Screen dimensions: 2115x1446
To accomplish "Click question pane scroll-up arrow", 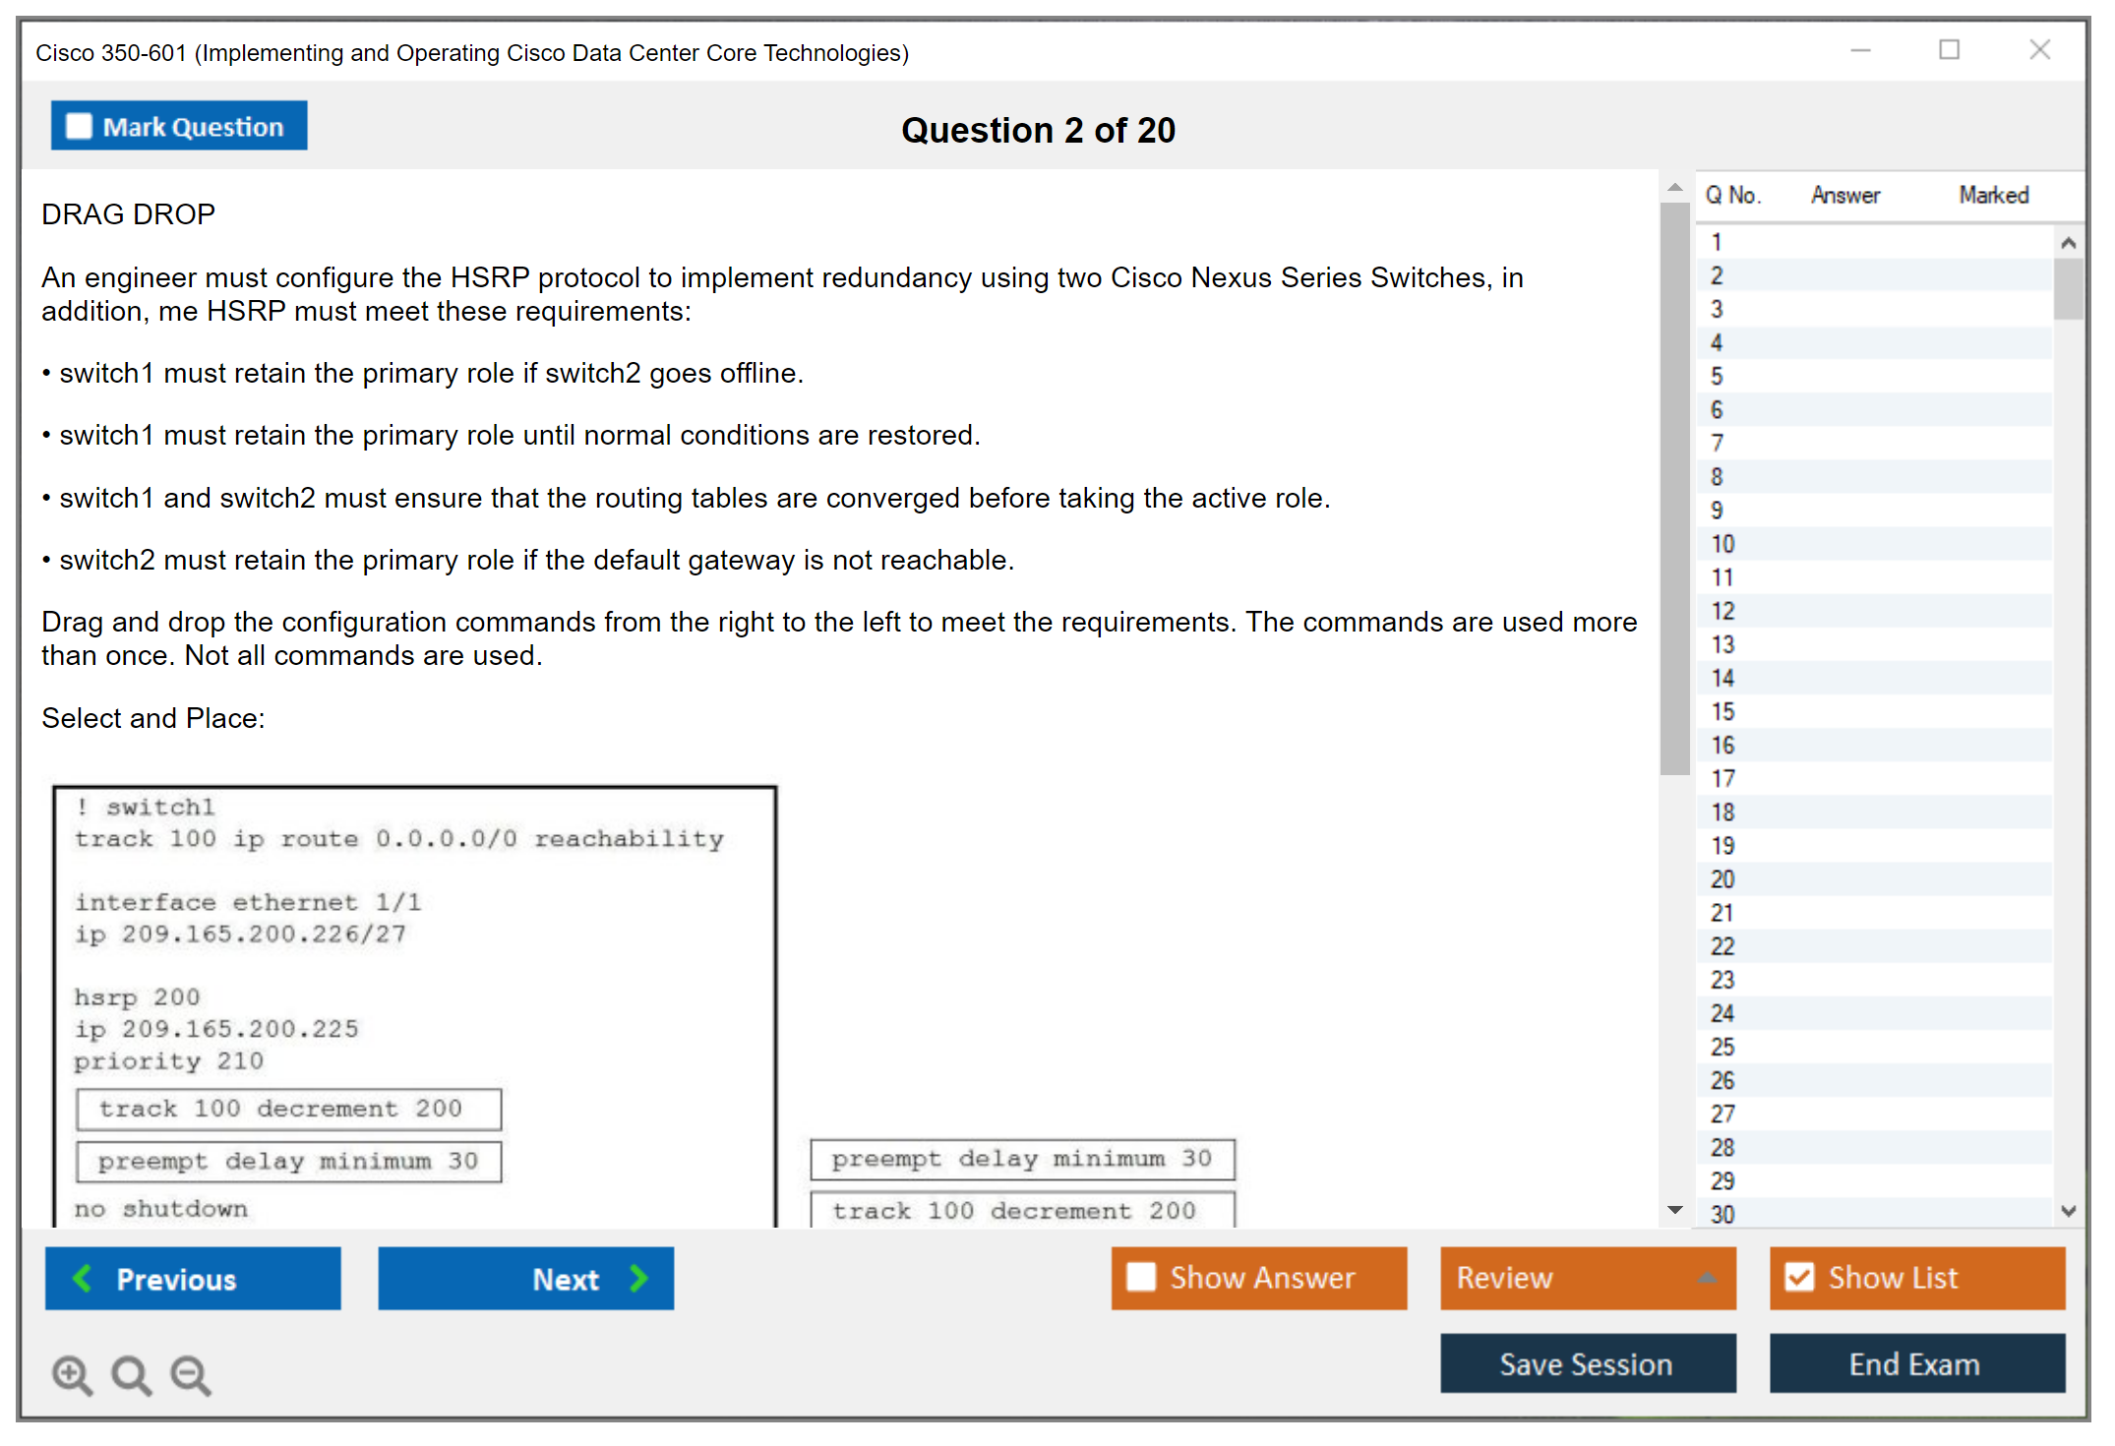I will 1675,187.
